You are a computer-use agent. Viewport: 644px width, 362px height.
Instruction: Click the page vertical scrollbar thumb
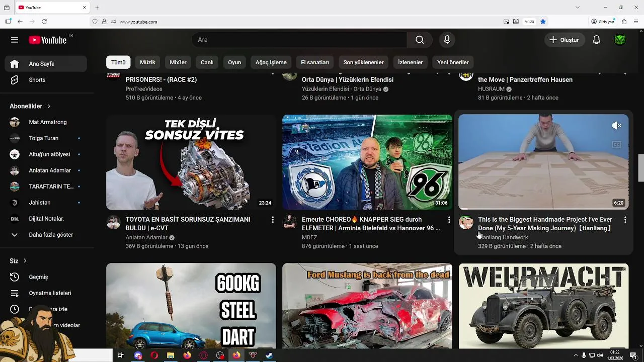click(x=641, y=168)
